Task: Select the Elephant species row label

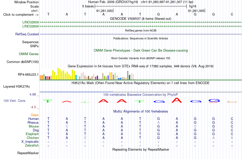Action: [x=32, y=134]
